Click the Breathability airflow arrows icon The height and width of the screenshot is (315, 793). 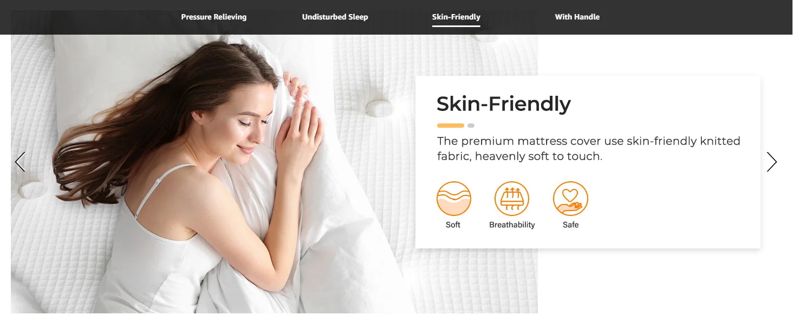click(512, 199)
